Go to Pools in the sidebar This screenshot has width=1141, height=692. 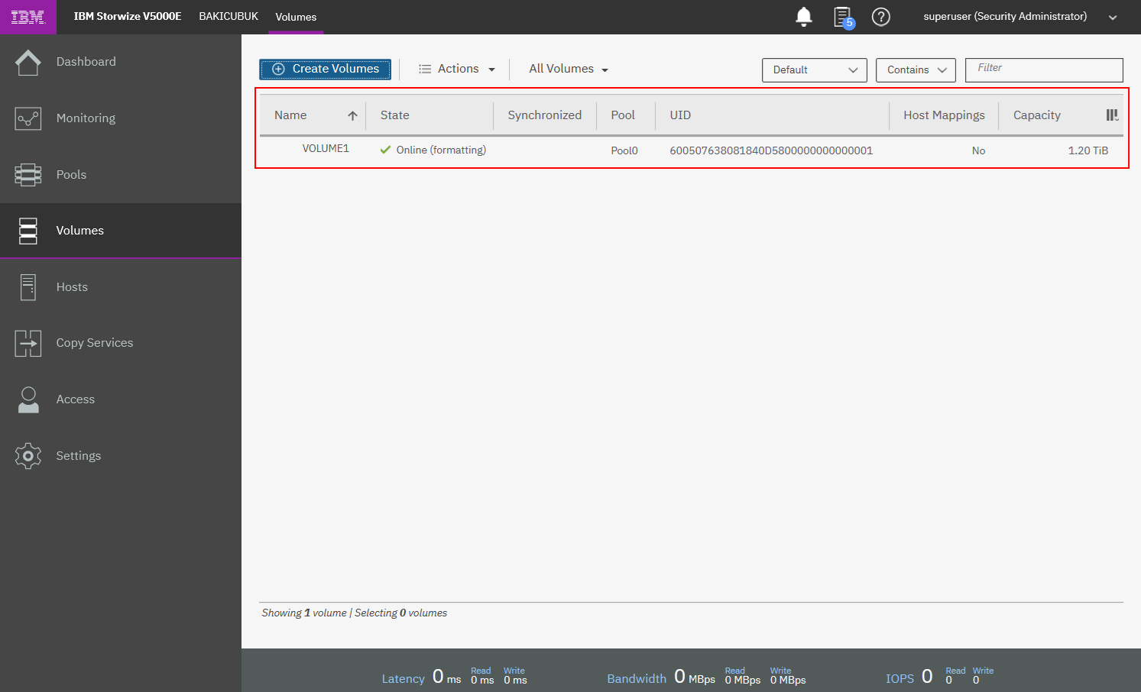(72, 175)
